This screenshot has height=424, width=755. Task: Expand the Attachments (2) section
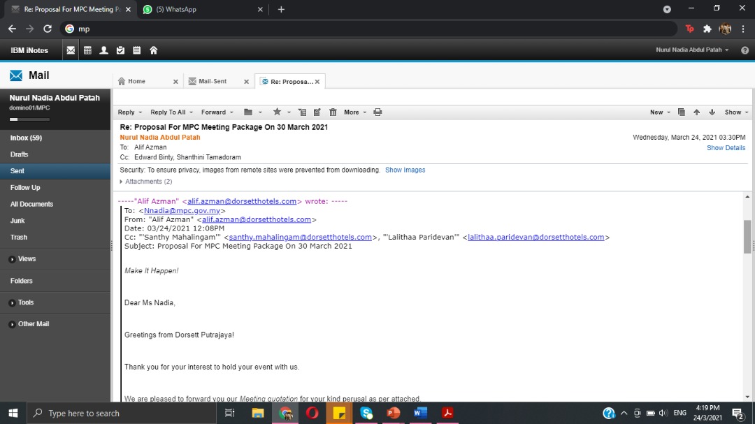[x=148, y=182]
